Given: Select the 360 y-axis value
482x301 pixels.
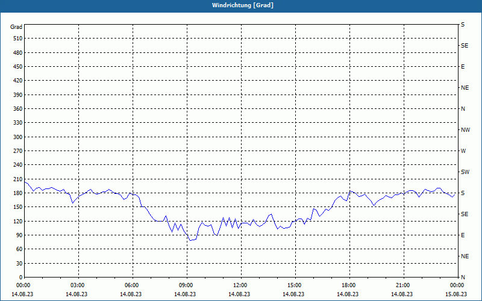Looking at the screenshot, I should coord(18,109).
